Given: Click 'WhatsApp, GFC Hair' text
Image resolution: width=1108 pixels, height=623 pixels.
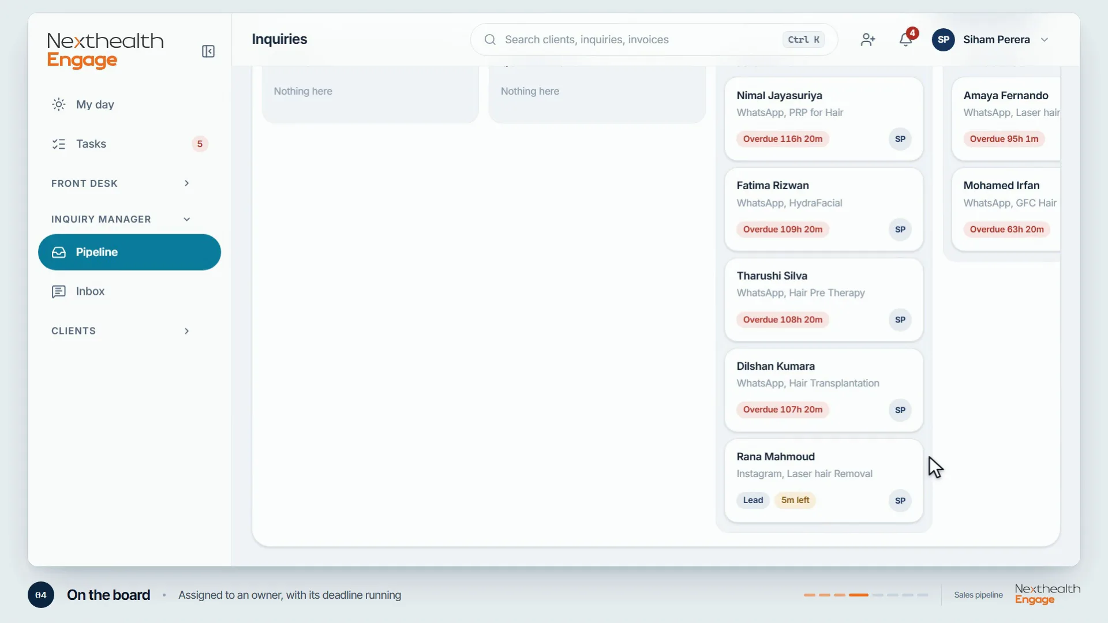Looking at the screenshot, I should click(1010, 203).
